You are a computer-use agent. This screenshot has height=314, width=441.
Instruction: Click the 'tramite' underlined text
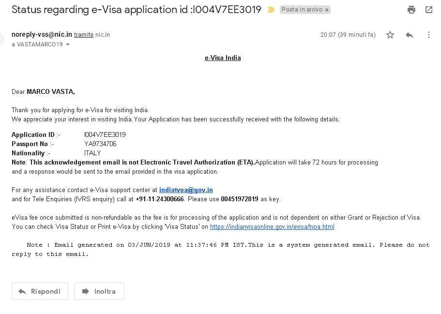83,35
